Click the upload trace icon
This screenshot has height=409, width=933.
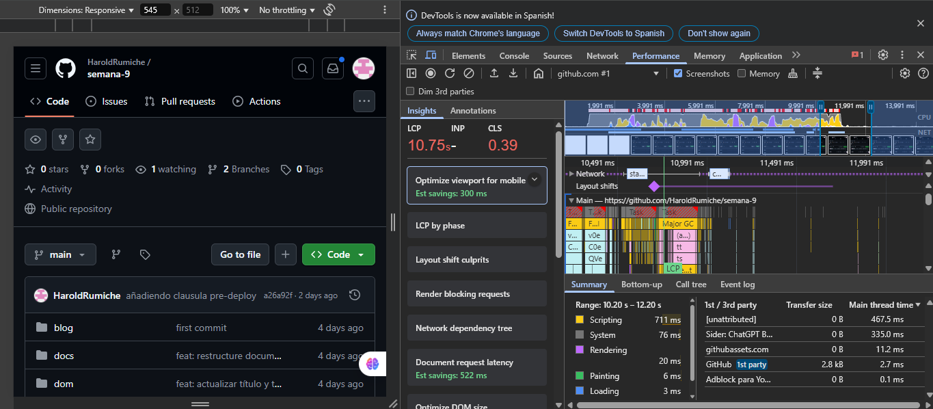(x=494, y=74)
